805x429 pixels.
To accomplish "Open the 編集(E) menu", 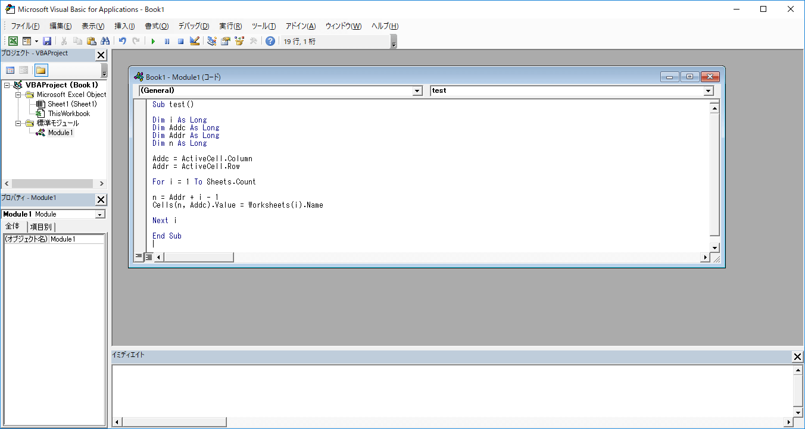I will [x=61, y=26].
